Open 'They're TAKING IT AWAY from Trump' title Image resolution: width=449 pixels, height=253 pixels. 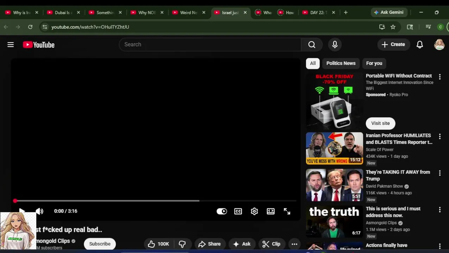point(398,175)
